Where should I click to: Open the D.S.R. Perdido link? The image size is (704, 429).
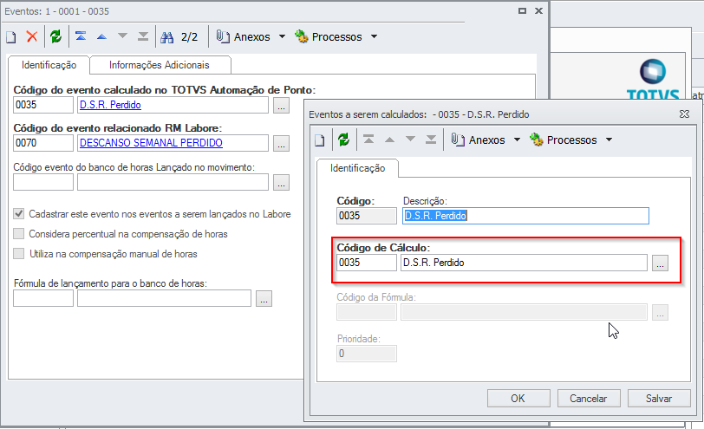point(110,105)
